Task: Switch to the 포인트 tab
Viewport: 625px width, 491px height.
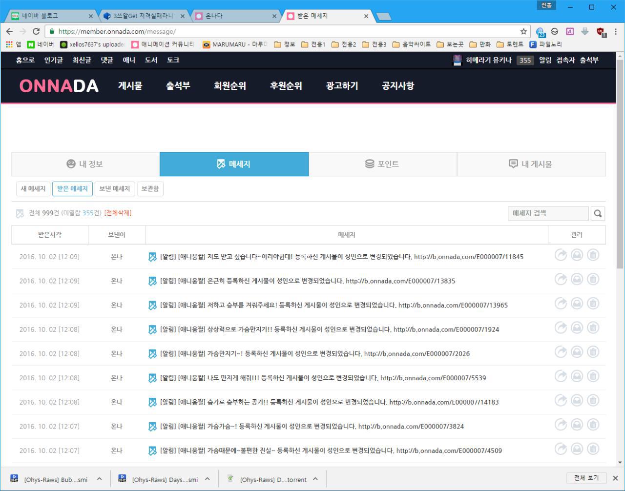Action: point(382,164)
